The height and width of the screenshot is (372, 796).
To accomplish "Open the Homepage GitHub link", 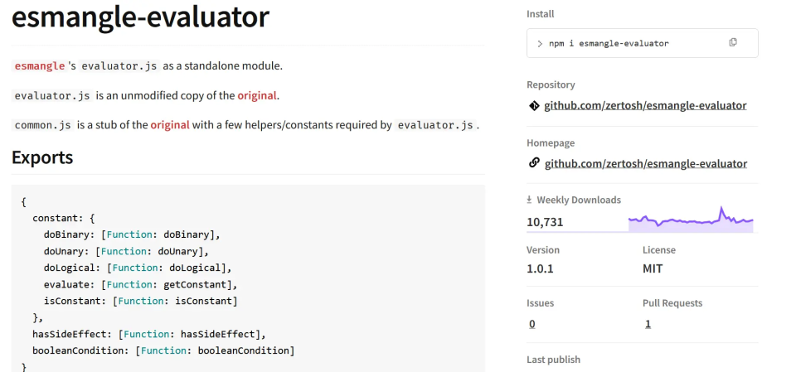I will pos(645,163).
